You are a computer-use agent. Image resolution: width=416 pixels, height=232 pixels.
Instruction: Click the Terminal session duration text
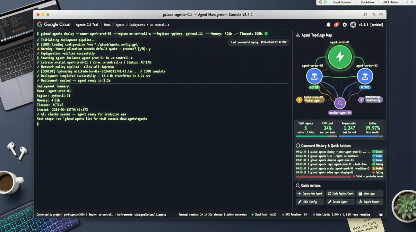[200, 215]
